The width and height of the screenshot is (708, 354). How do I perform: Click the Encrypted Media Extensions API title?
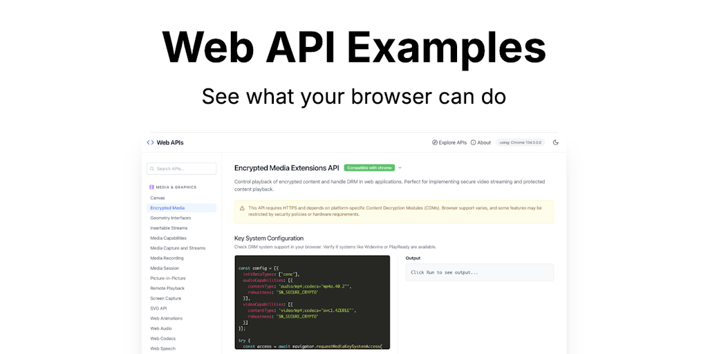pos(287,168)
